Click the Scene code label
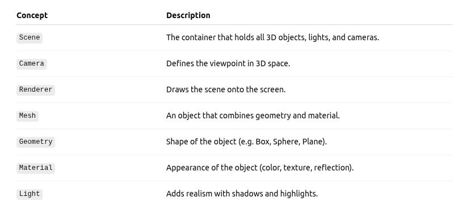The width and height of the screenshot is (471, 218). (30, 38)
